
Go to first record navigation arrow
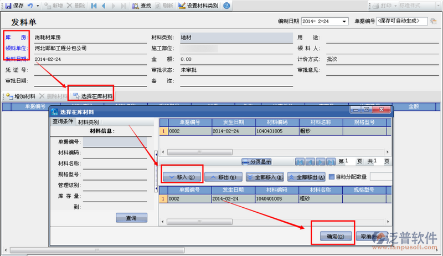coord(94,6)
